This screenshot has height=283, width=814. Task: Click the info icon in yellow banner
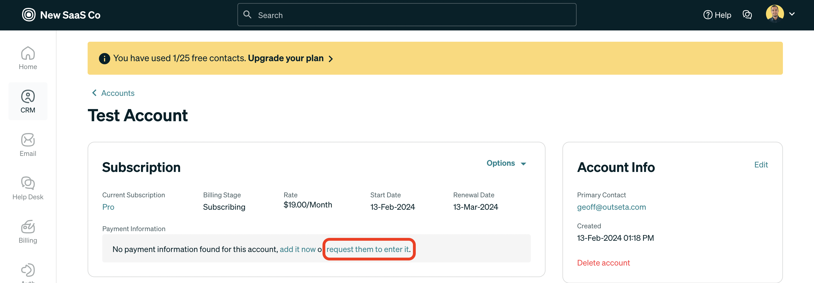[104, 58]
